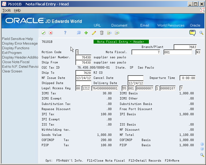Screen dimensions: 206x165
Task: Select Exit Program in the sidebar
Action: pyautogui.click(x=12, y=53)
